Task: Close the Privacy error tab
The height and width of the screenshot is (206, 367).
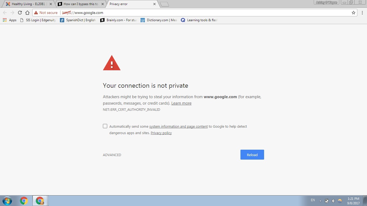Action: 154,4
